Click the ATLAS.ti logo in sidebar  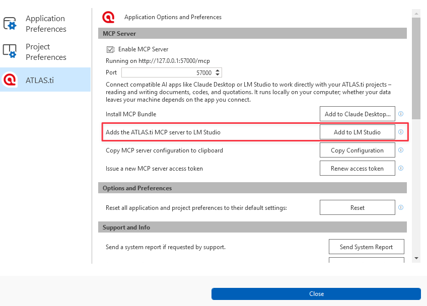pos(10,80)
